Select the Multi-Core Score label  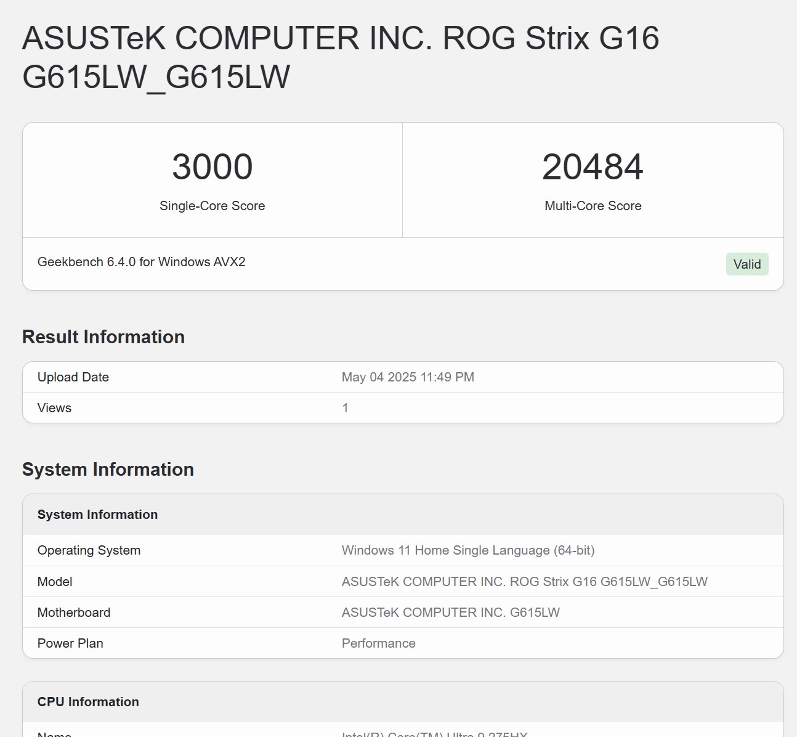[x=593, y=206]
